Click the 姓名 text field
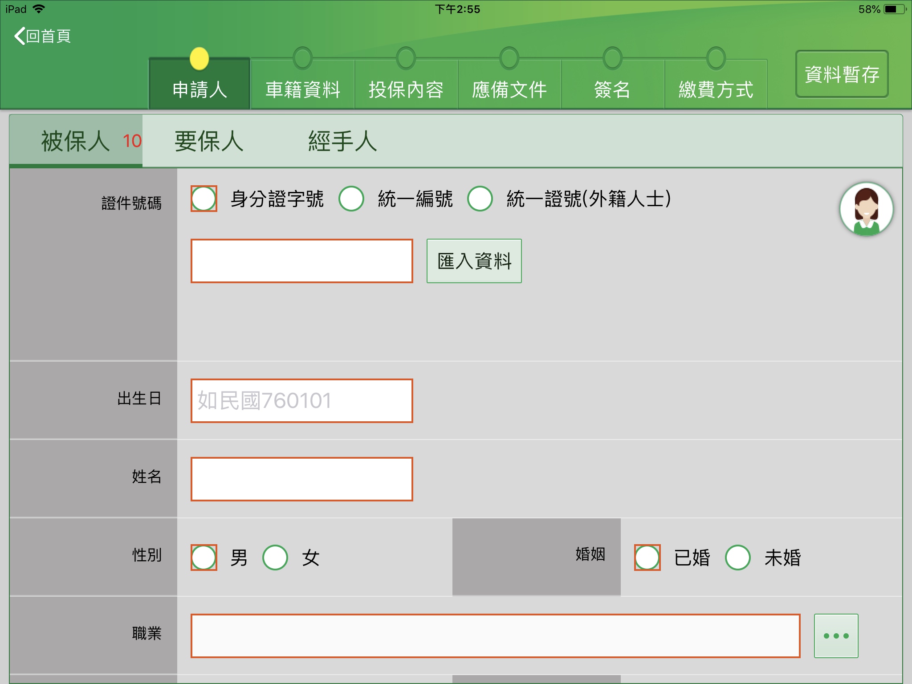912x684 pixels. pos(301,479)
